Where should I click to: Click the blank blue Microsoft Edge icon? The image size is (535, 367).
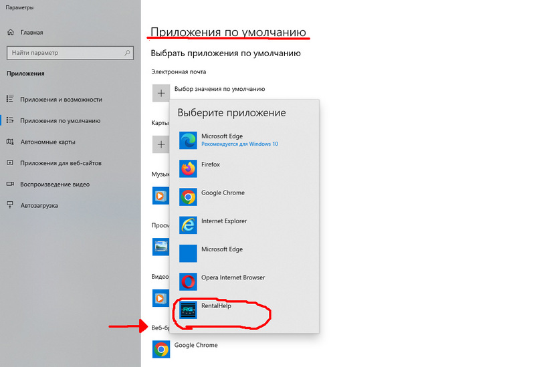[189, 253]
